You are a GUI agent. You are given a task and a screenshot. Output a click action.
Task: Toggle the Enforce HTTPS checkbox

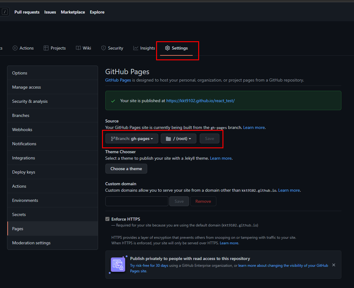108,219
